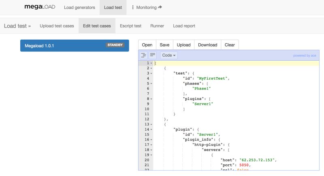324x176 pixels.
Task: Save the test case with Save button
Action: tap(164, 45)
